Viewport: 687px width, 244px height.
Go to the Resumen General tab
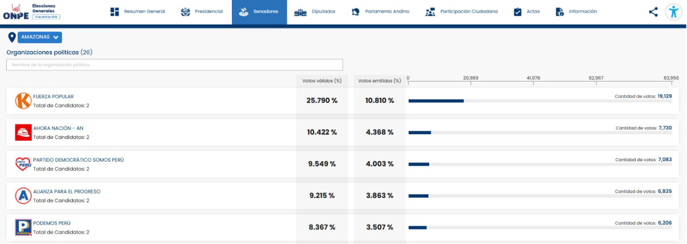tap(137, 11)
